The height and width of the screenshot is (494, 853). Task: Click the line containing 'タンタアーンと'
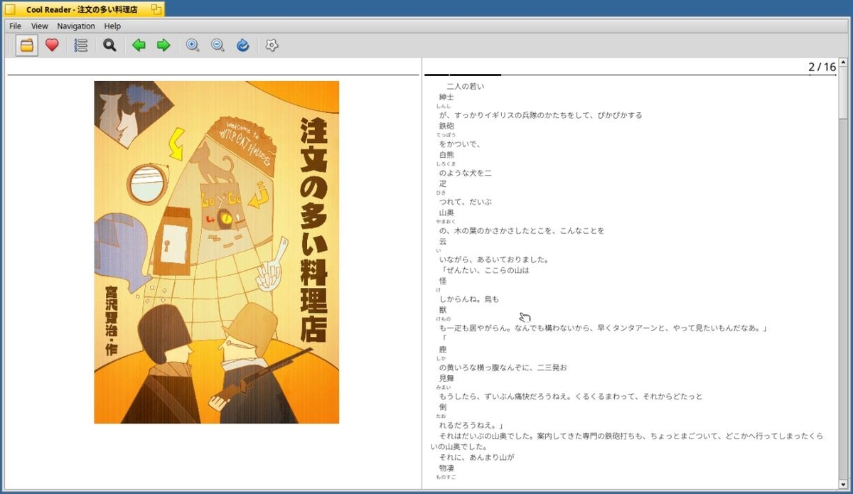point(603,328)
